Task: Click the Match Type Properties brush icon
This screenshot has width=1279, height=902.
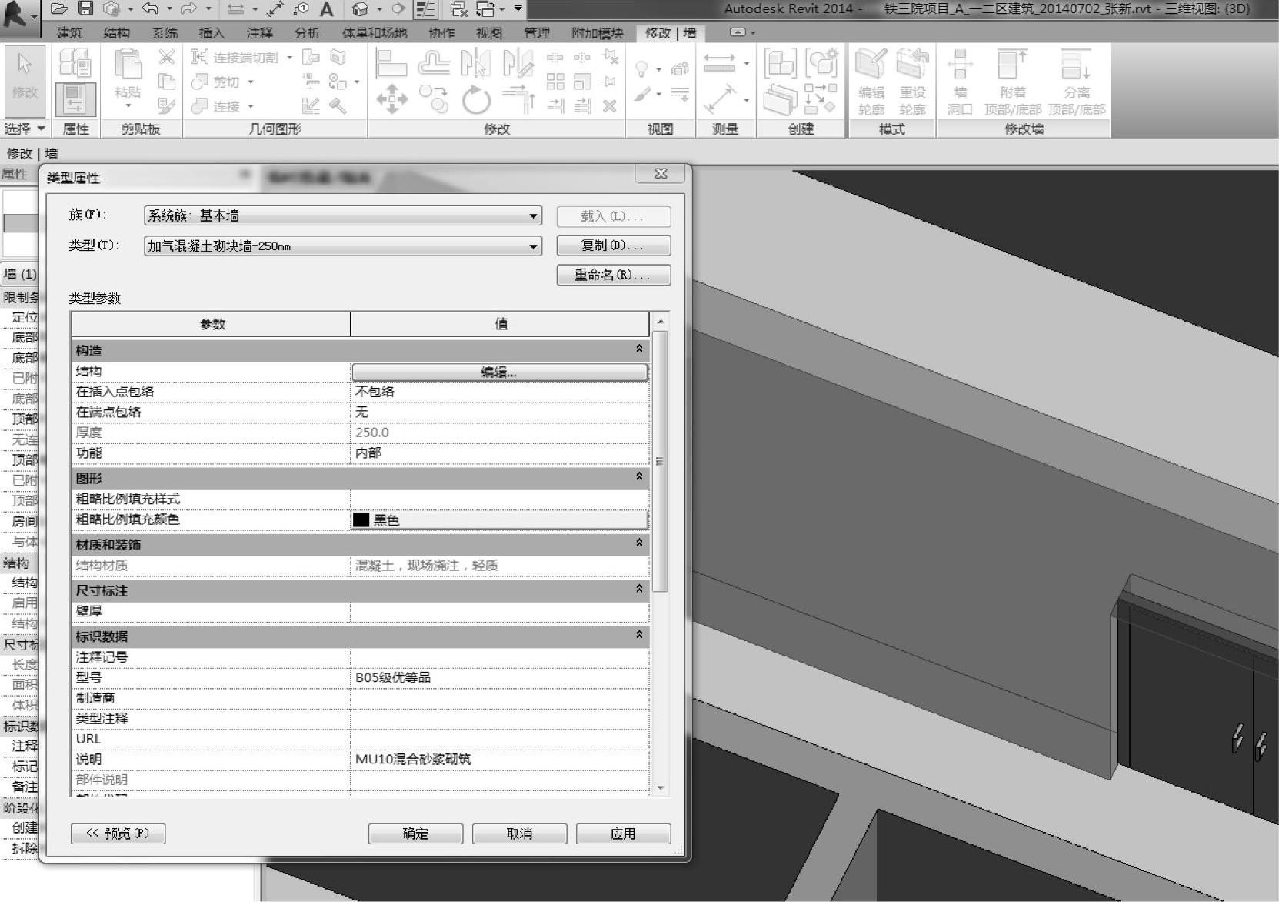Action: click(167, 105)
